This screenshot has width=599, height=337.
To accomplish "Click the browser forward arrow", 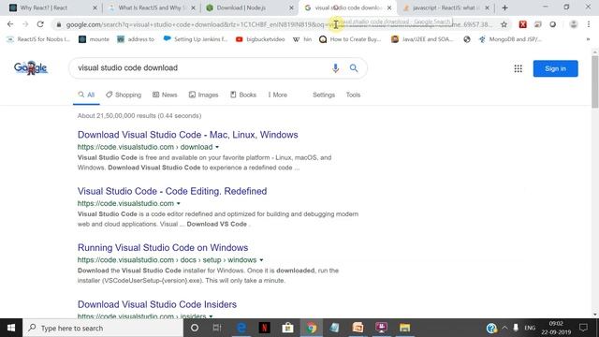I will click(25, 24).
